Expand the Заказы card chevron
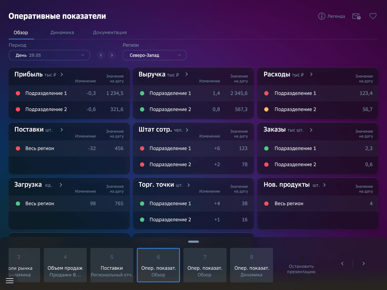387x290 pixels. click(311, 130)
